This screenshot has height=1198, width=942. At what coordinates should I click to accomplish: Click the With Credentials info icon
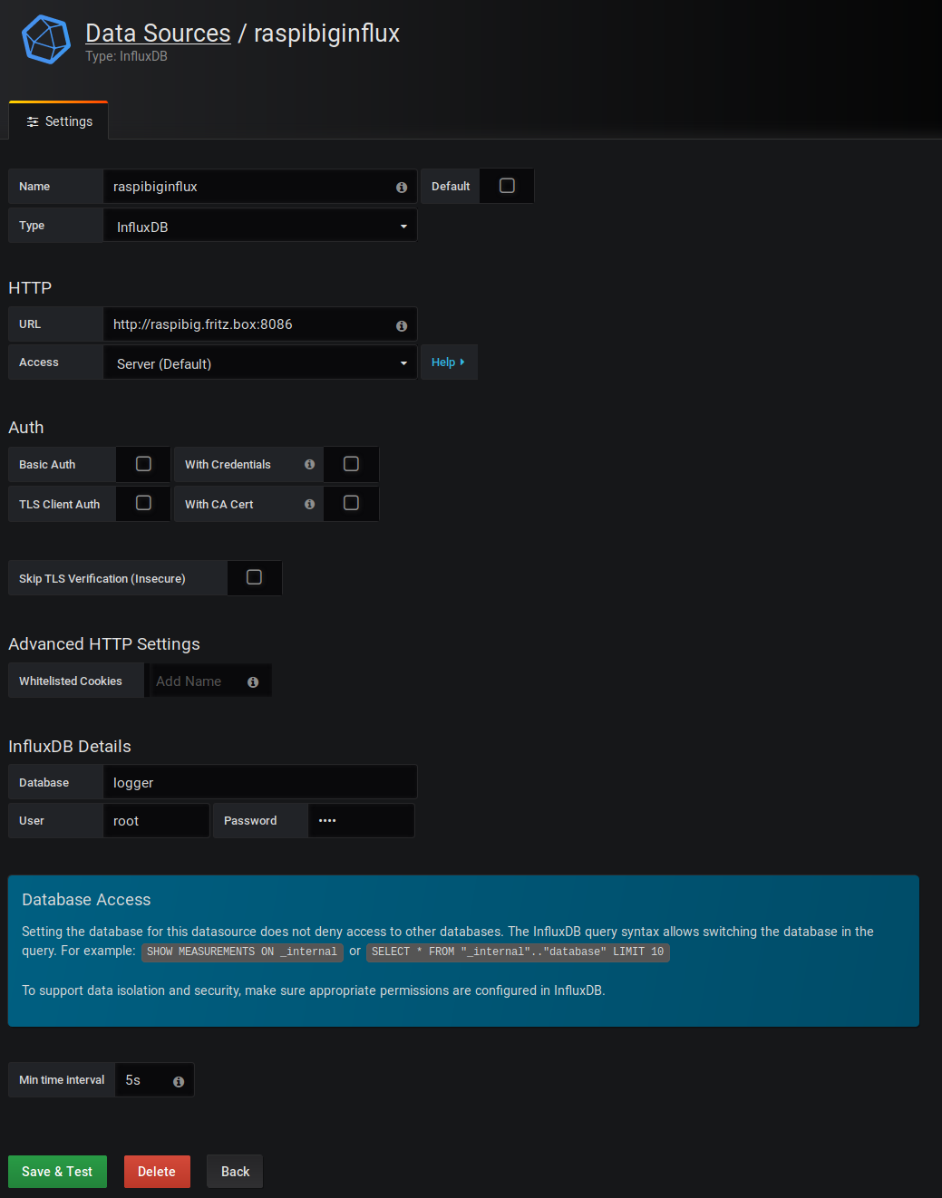pyautogui.click(x=310, y=465)
